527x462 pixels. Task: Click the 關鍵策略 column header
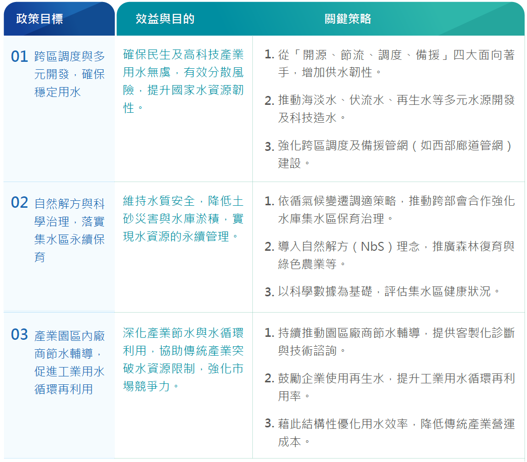(x=348, y=19)
